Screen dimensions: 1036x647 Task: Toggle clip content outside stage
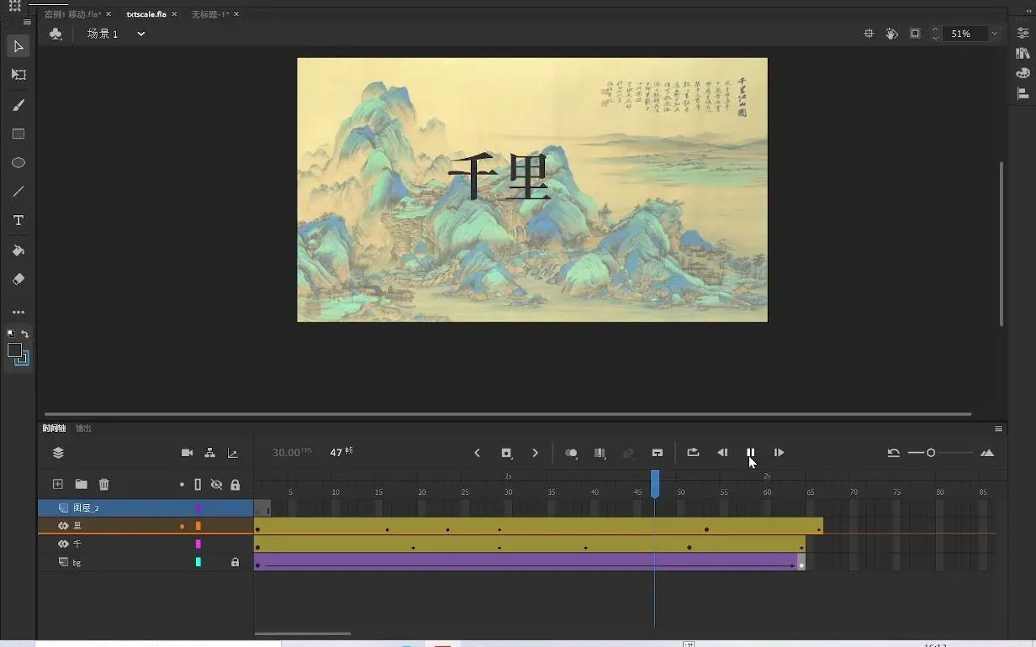coord(915,34)
